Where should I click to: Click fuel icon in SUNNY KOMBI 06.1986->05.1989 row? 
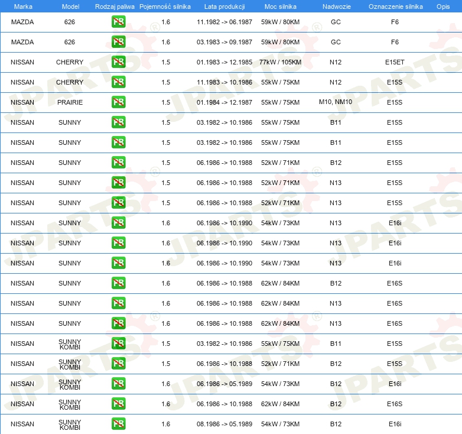118,384
